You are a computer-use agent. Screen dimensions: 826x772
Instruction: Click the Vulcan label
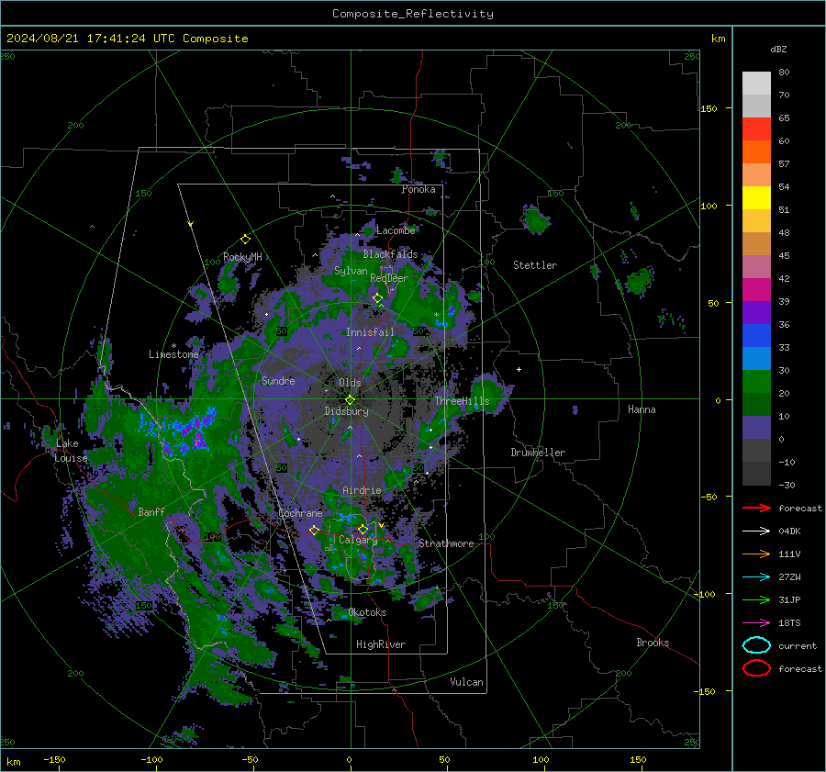click(x=466, y=682)
